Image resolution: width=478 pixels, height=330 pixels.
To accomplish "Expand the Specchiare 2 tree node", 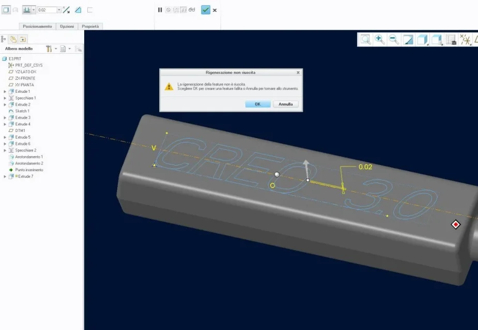I will 5,150.
